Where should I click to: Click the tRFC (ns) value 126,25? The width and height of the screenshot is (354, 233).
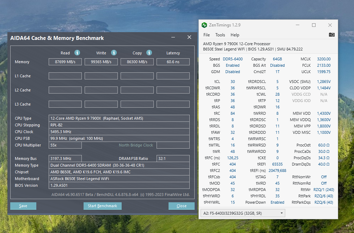point(233,158)
